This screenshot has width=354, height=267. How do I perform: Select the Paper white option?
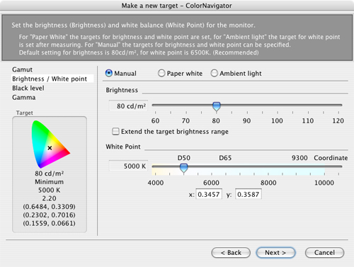point(161,73)
